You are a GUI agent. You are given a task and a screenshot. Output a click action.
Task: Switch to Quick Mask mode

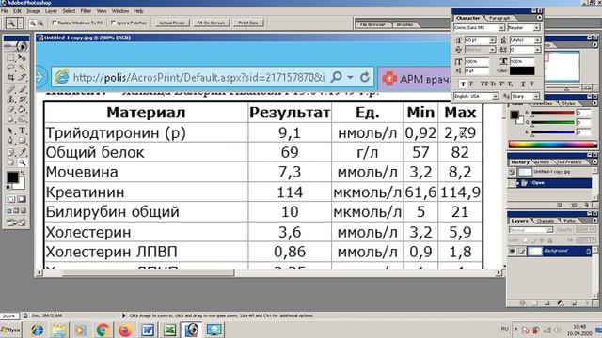(22, 199)
